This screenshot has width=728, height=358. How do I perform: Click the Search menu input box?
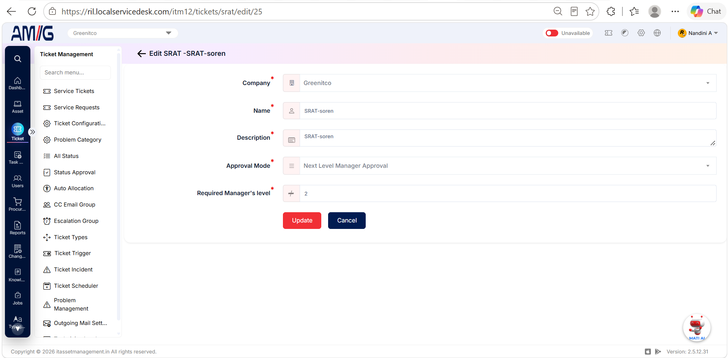pyautogui.click(x=75, y=73)
